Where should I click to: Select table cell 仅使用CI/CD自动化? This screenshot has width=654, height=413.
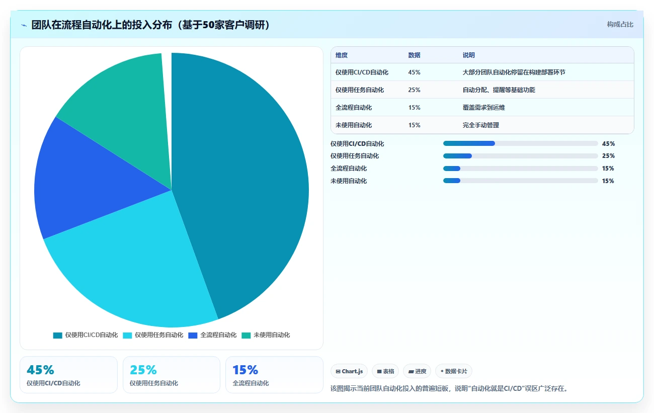(x=362, y=72)
